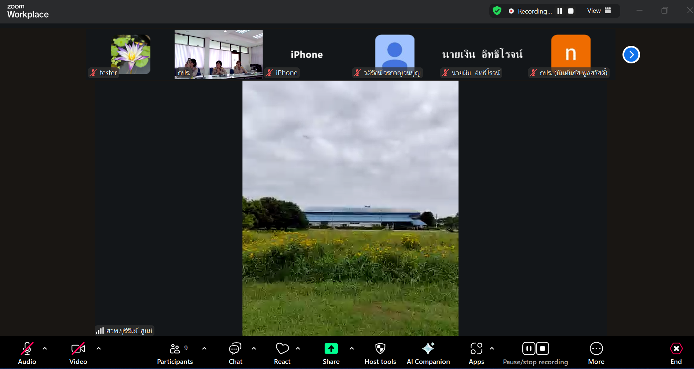Click the green Share screen button

331,353
